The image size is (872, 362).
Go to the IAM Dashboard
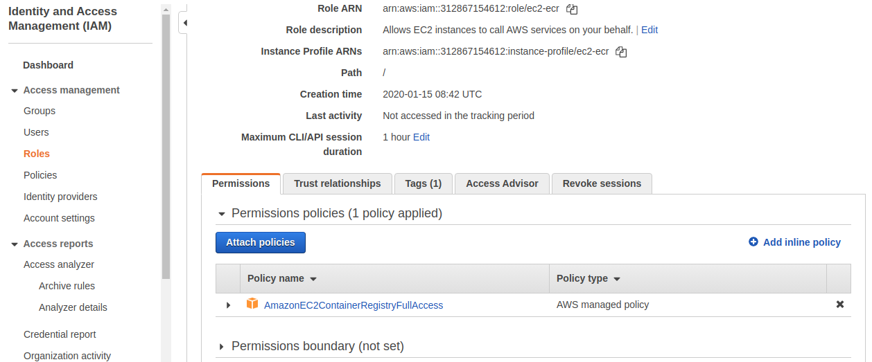tap(48, 65)
